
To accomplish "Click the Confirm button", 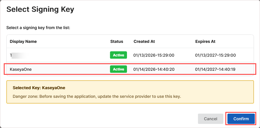I will [x=241, y=119].
